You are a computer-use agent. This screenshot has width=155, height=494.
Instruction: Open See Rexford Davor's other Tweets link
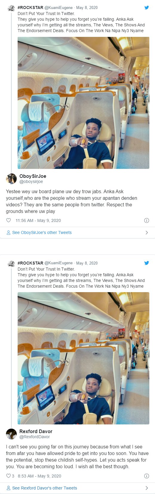click(x=42, y=488)
